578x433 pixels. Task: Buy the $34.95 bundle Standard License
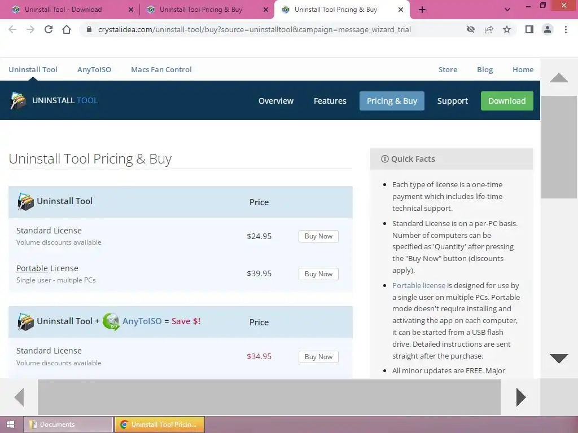tap(318, 357)
